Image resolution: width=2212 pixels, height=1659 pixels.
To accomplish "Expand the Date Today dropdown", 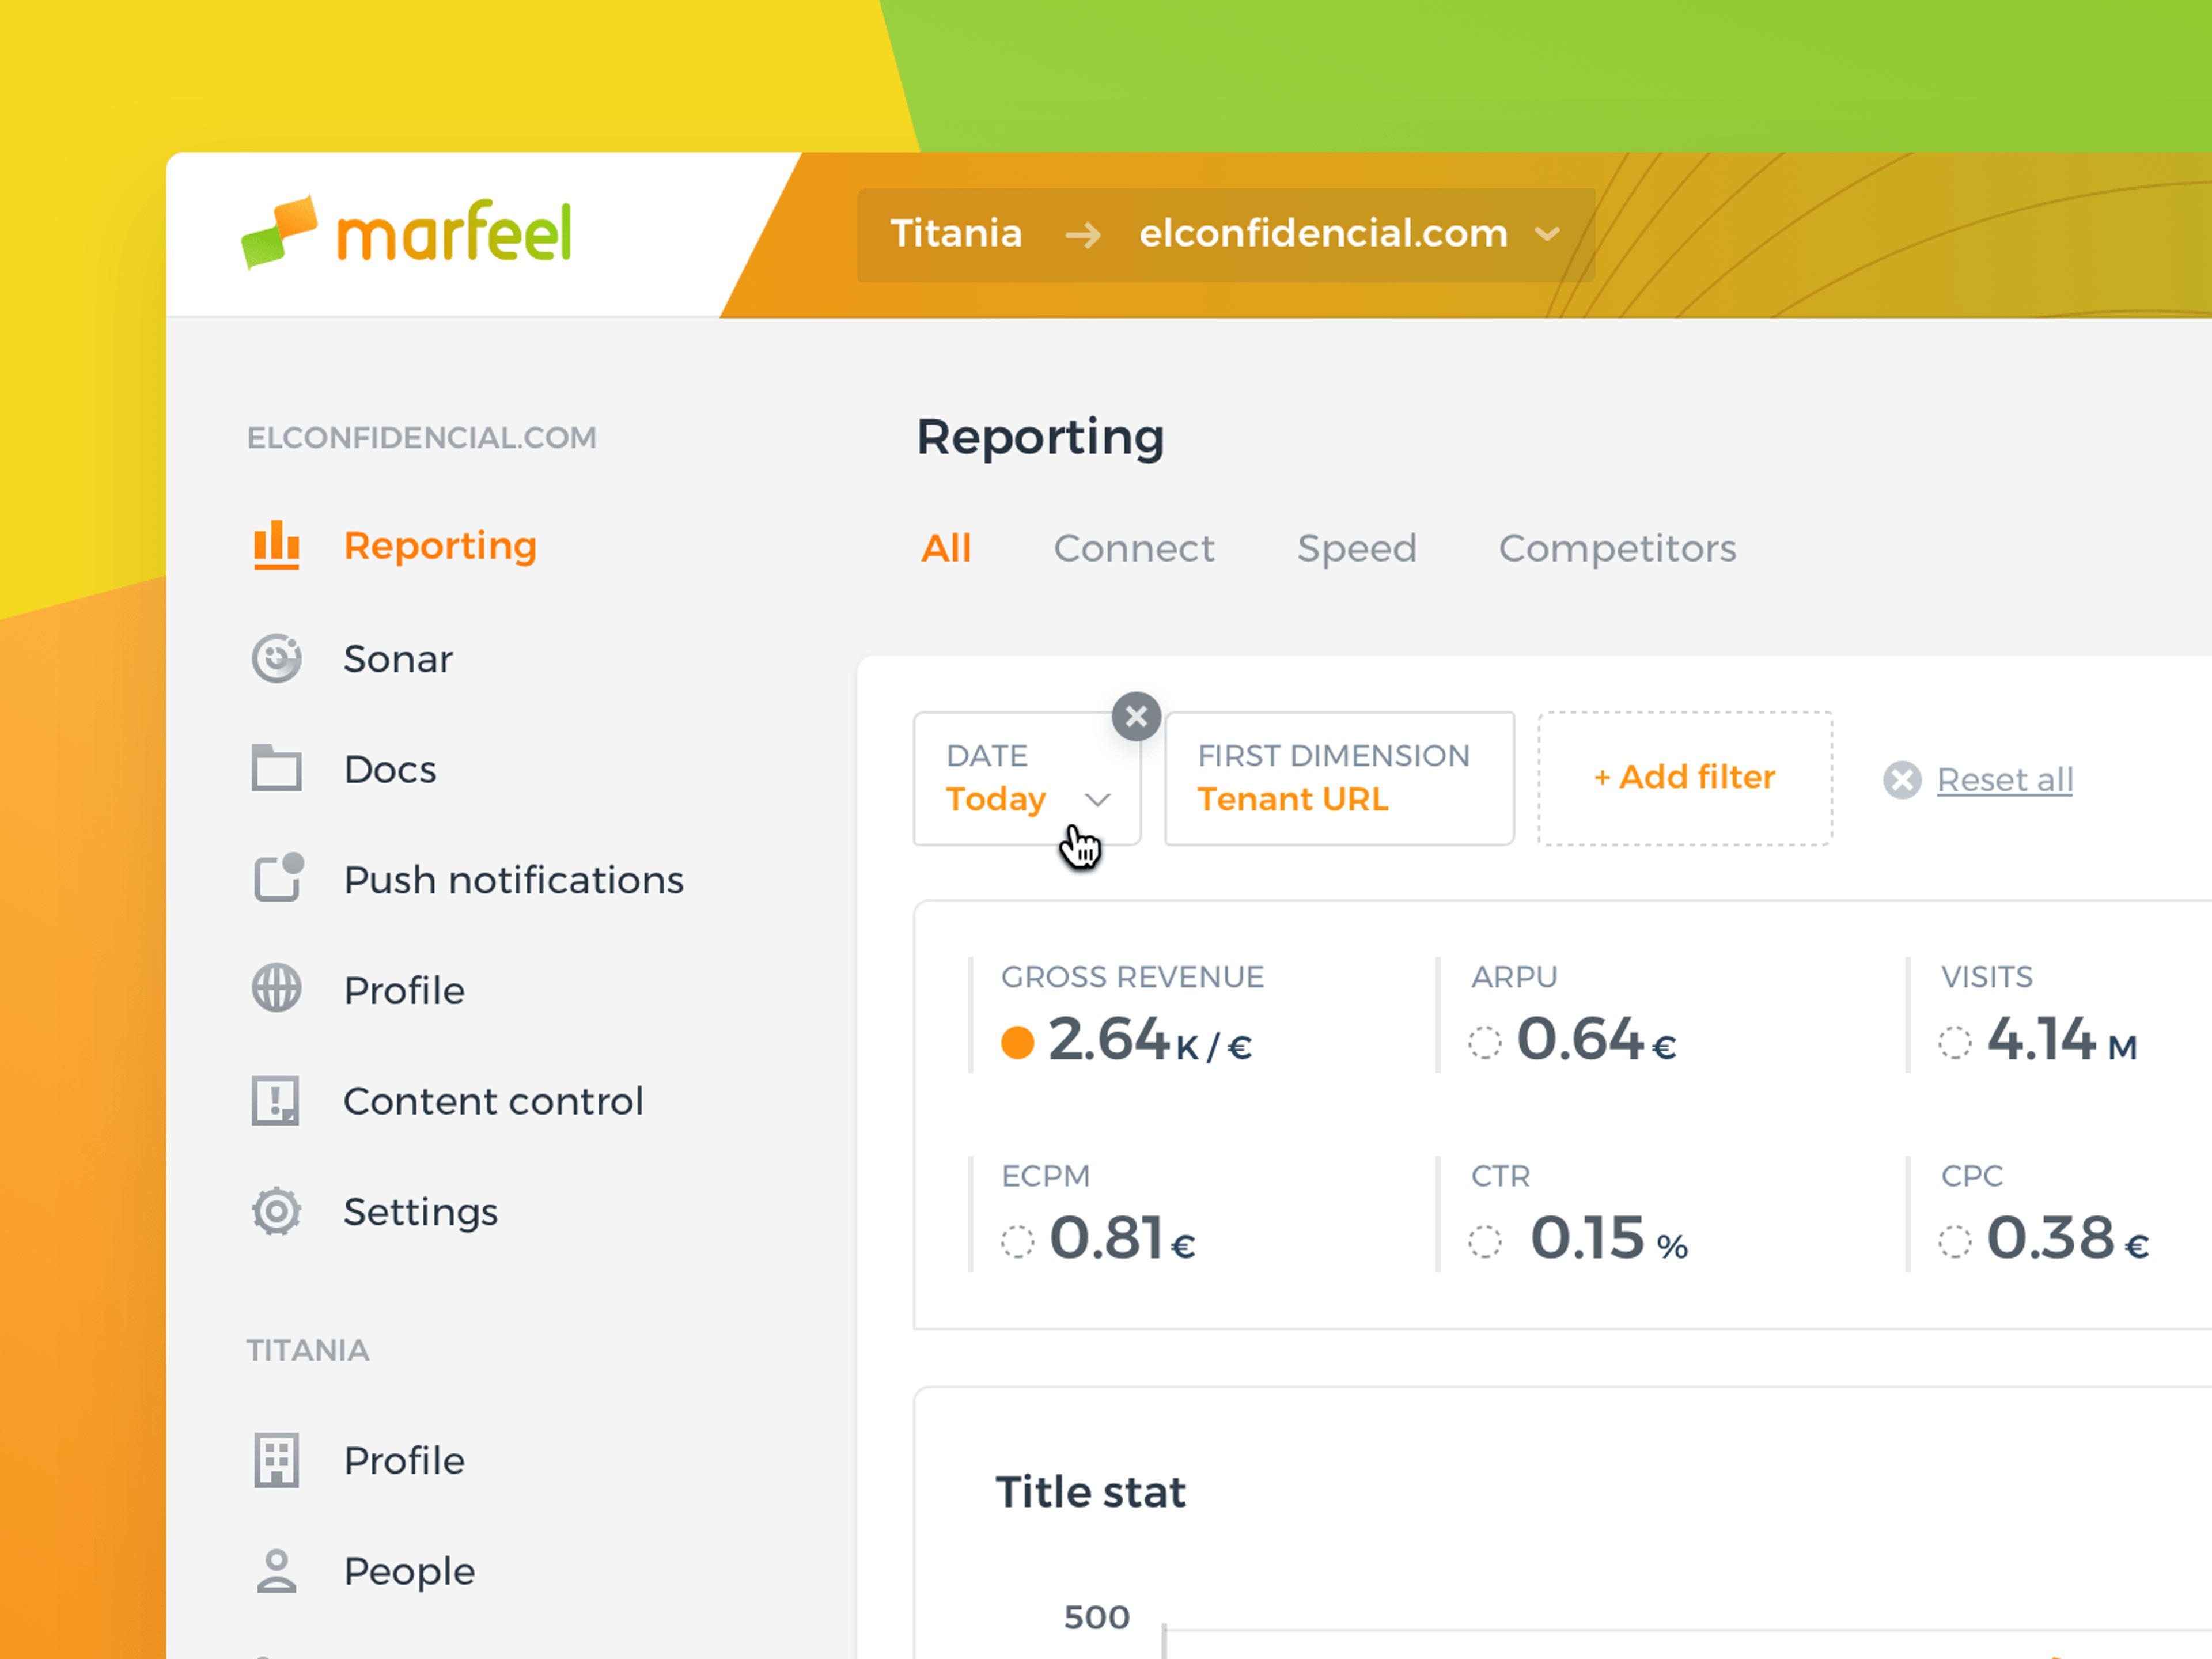I will [1027, 778].
